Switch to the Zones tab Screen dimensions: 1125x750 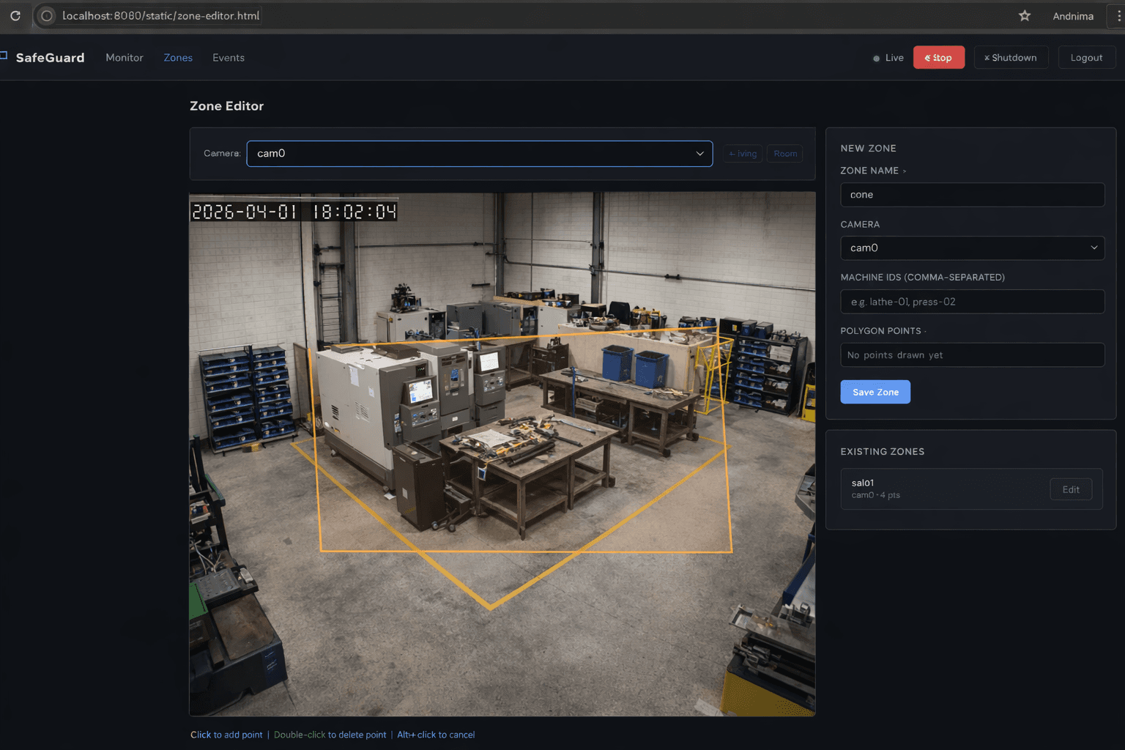(178, 58)
